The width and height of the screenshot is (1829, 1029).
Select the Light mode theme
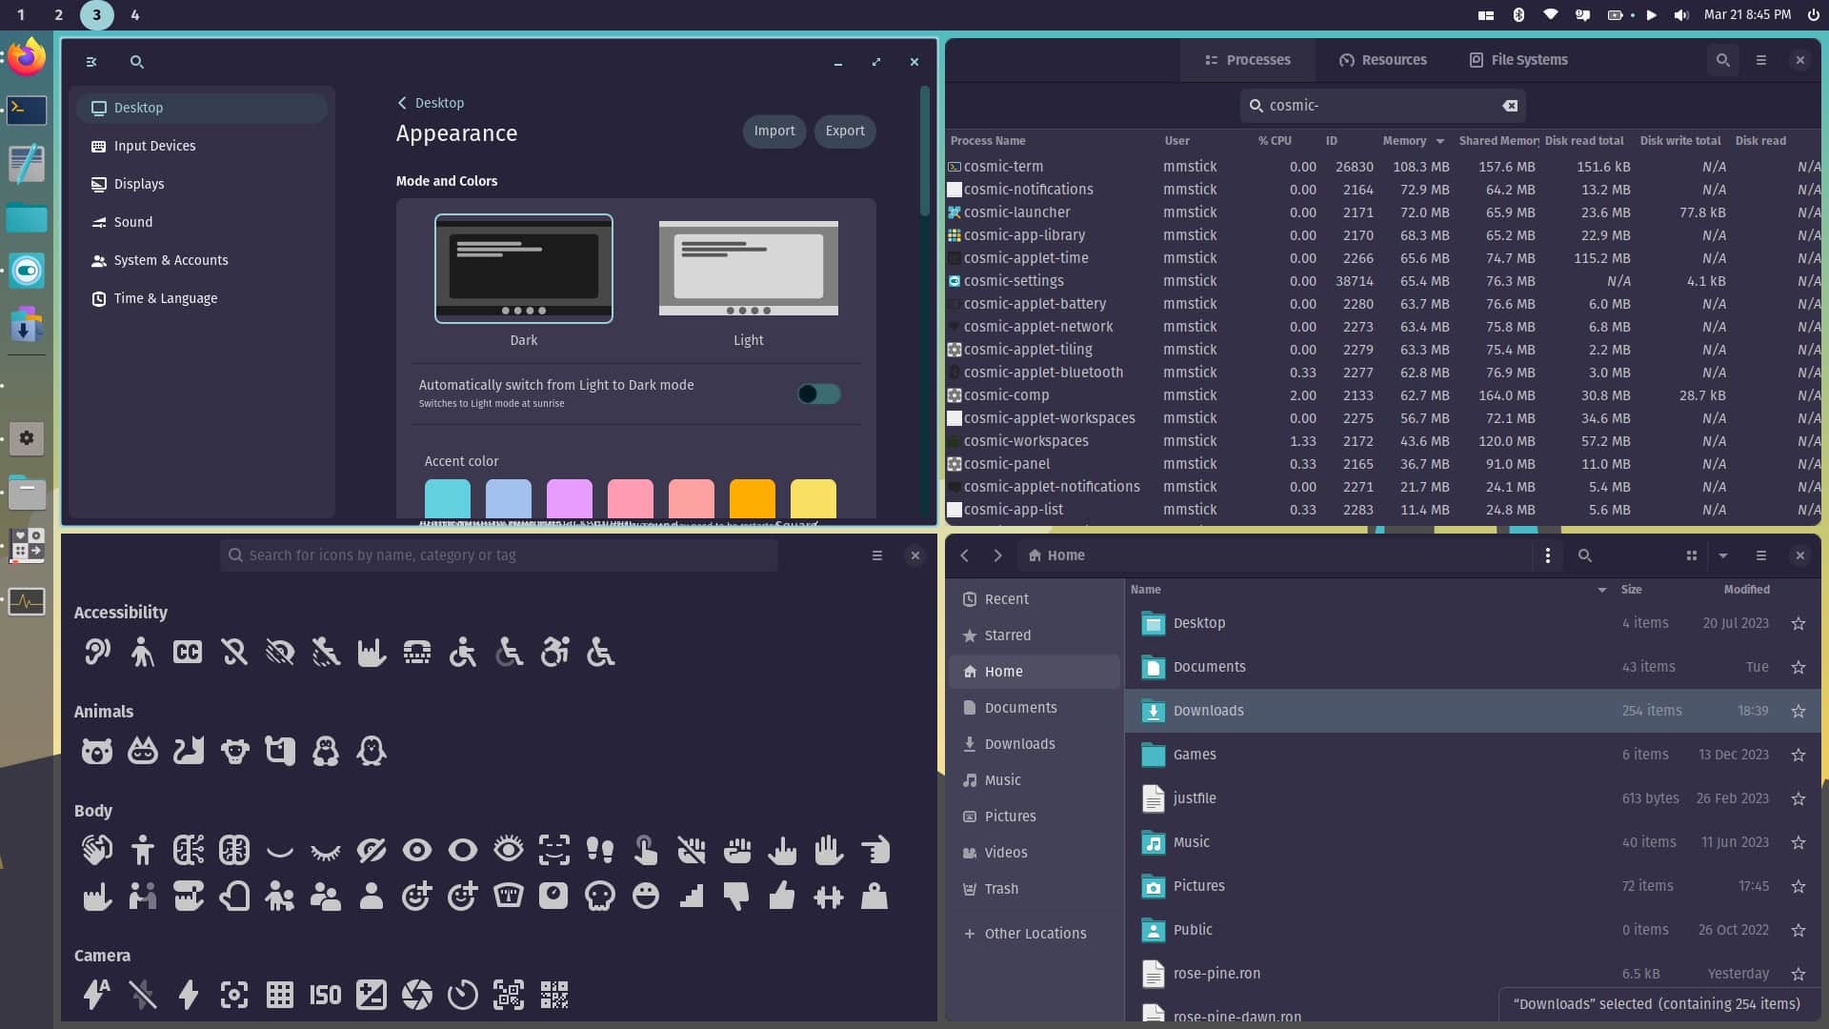click(749, 269)
